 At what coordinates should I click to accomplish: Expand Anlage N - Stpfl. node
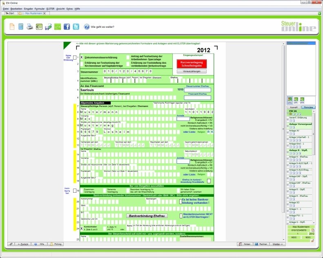point(287,152)
